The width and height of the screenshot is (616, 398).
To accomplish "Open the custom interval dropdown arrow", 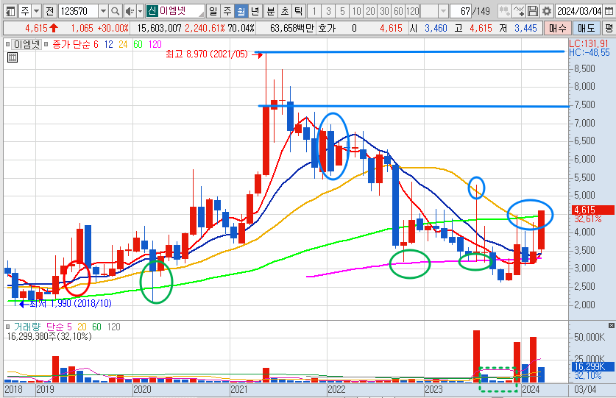I will click(x=443, y=11).
